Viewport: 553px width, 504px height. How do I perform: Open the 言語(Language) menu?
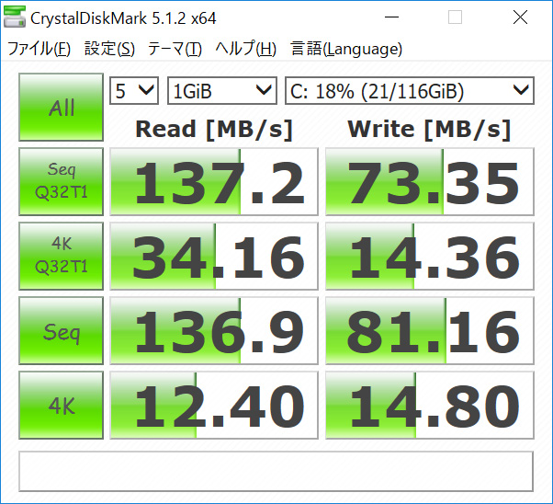346,49
